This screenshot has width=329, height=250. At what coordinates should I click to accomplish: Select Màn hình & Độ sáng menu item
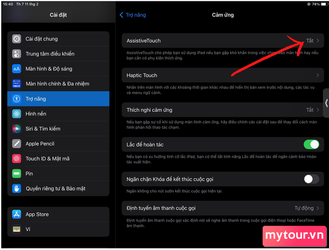58,69
